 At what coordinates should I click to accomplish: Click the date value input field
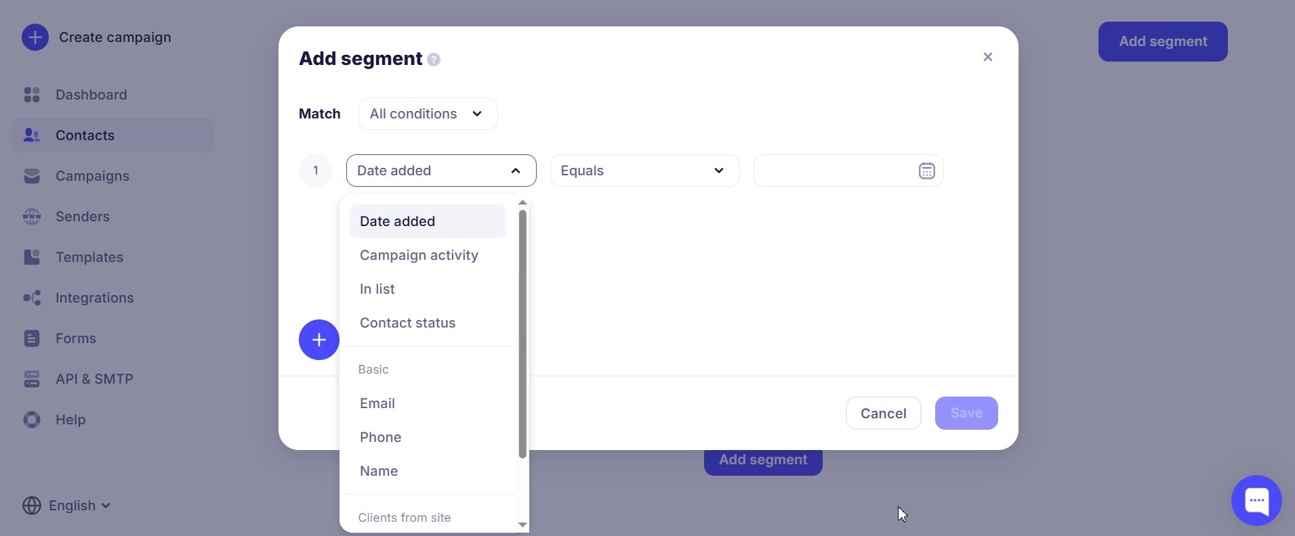click(834, 171)
